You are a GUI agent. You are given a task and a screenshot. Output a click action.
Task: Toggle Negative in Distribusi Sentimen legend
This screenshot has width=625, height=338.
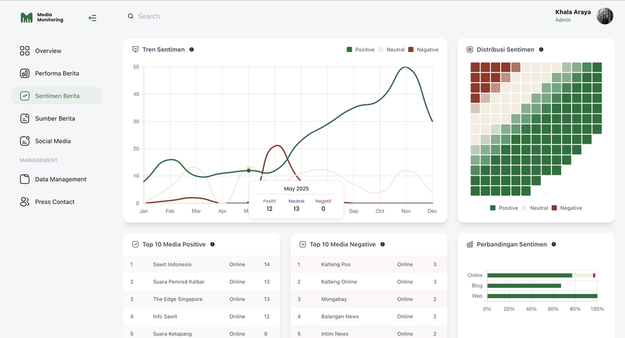coord(566,208)
